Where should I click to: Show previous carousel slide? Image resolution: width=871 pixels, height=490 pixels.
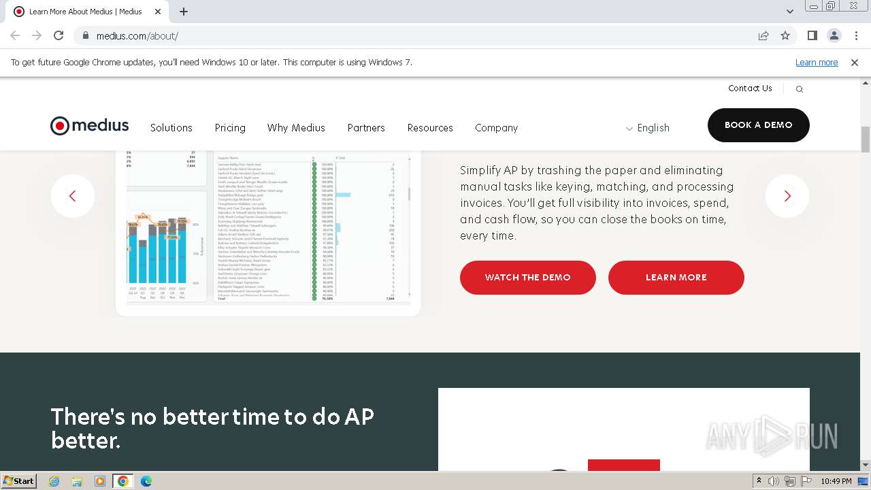[72, 196]
